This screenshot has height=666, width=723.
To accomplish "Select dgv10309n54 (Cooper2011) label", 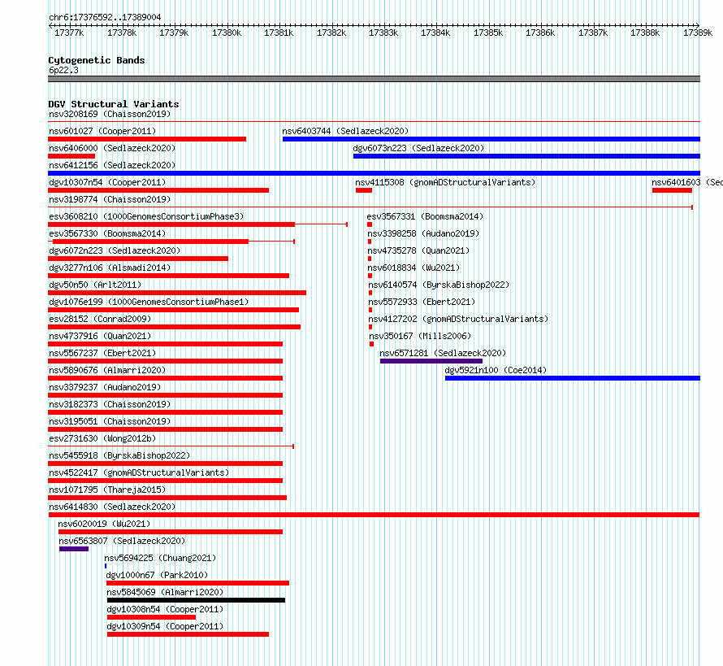I will (x=165, y=626).
